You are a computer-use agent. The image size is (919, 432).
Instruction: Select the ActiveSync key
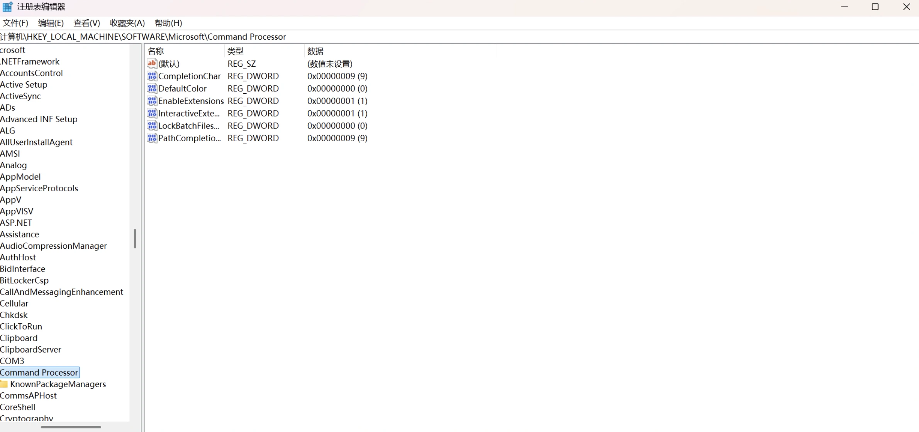tap(20, 96)
